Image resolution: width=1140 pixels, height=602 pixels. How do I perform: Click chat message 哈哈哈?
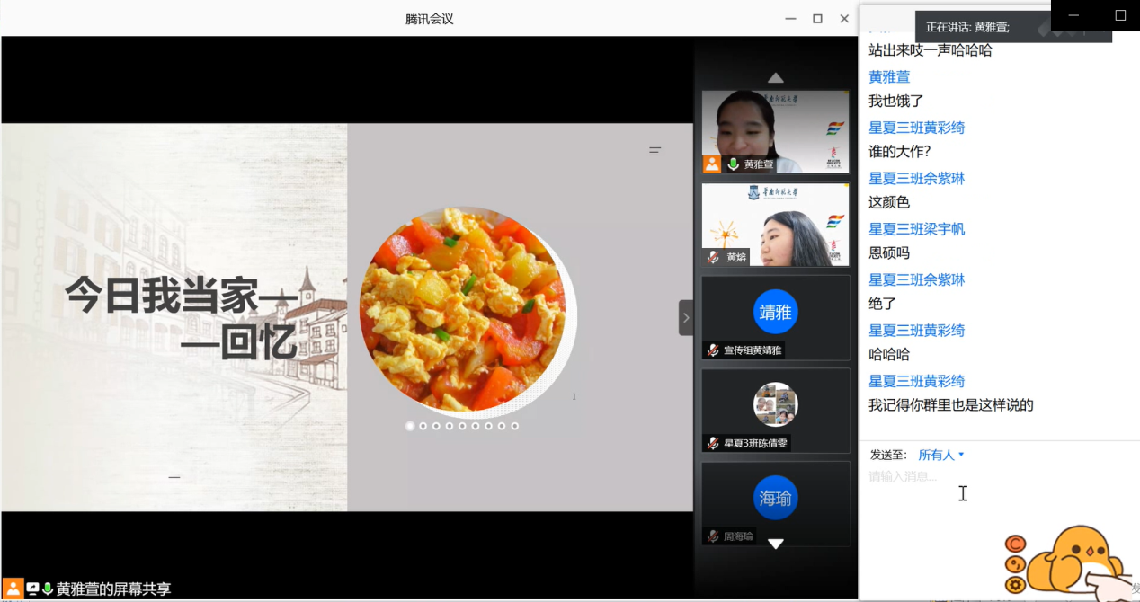[889, 354]
